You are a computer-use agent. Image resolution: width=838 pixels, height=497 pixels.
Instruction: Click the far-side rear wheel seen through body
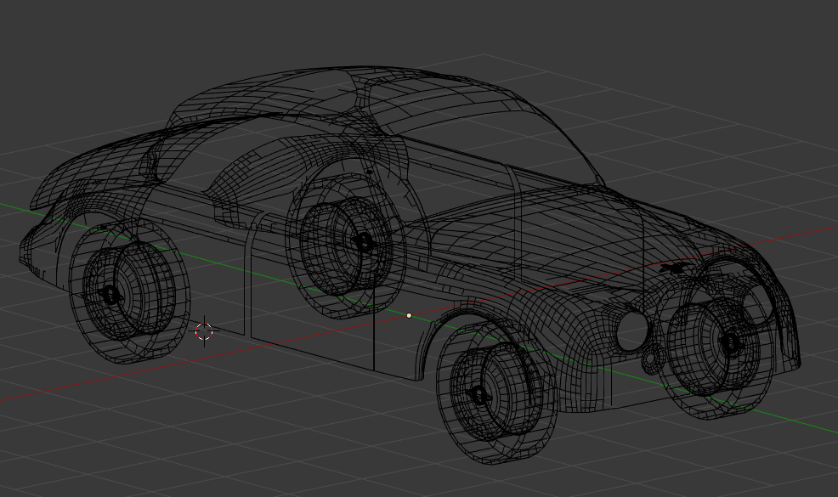point(345,244)
